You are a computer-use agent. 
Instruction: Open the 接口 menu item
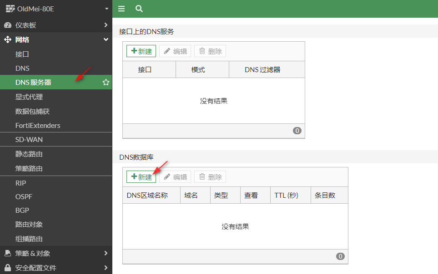[56, 54]
